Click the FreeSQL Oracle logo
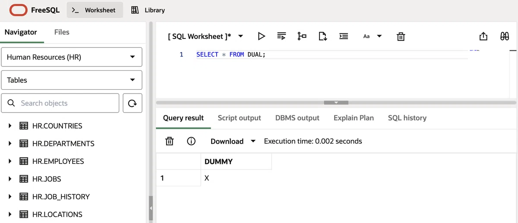This screenshot has width=518, height=223. (x=18, y=10)
